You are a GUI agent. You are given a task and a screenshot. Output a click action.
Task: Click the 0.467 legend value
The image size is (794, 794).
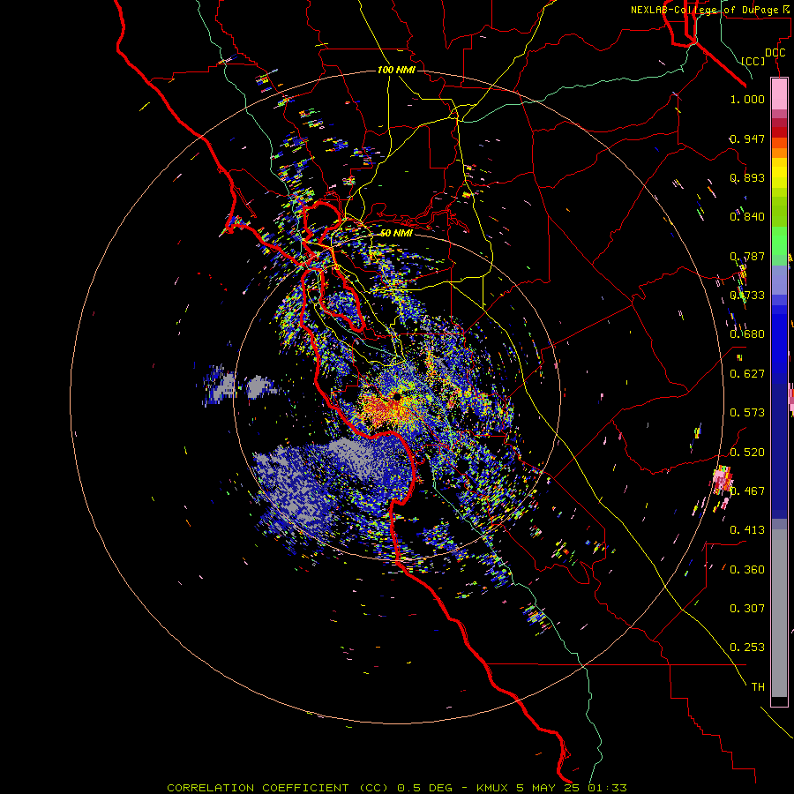click(x=747, y=491)
